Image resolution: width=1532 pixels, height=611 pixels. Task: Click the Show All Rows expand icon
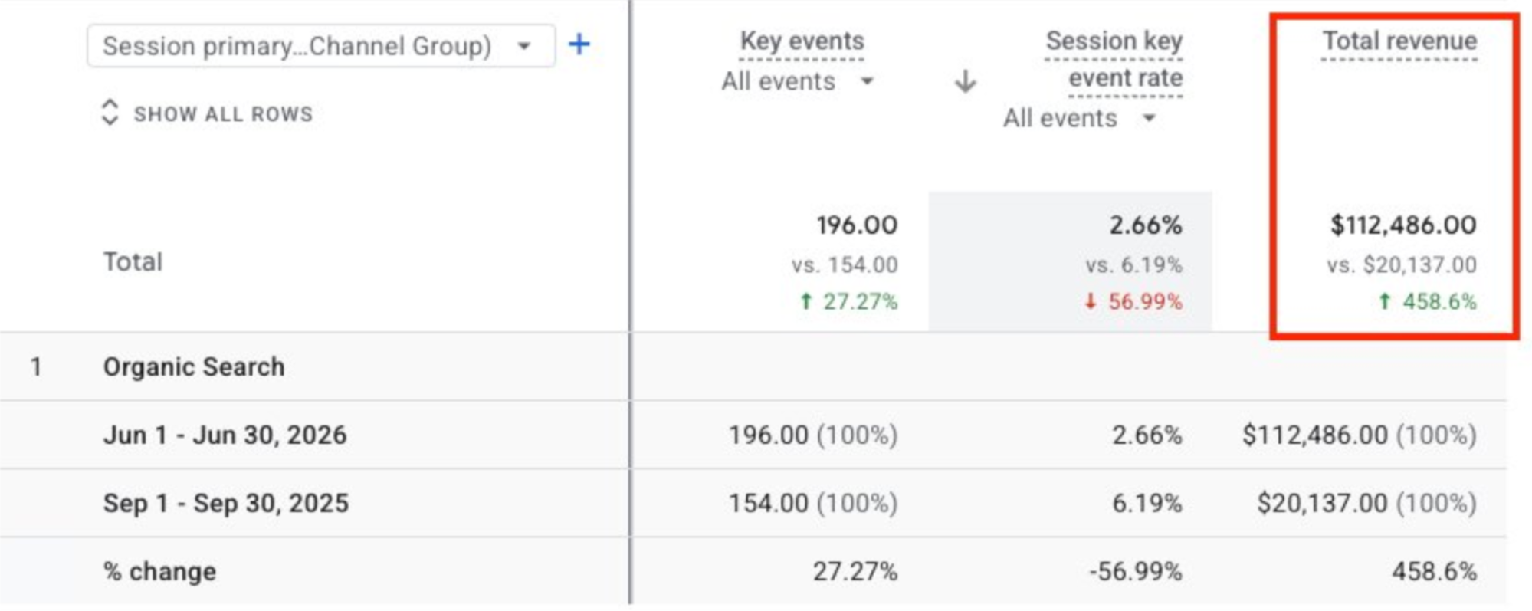click(x=110, y=112)
